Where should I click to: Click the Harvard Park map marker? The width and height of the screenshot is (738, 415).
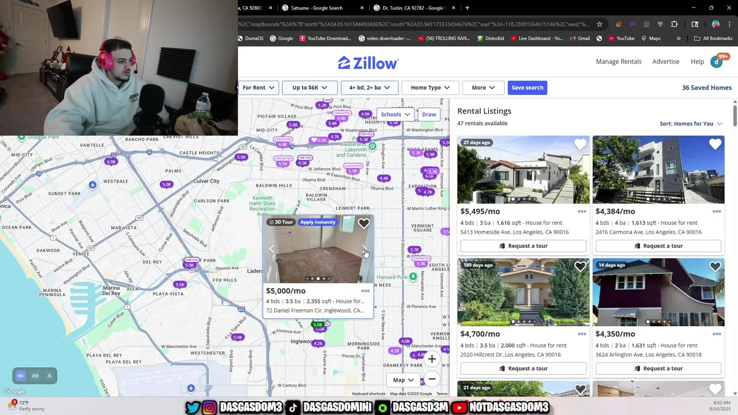click(413, 277)
